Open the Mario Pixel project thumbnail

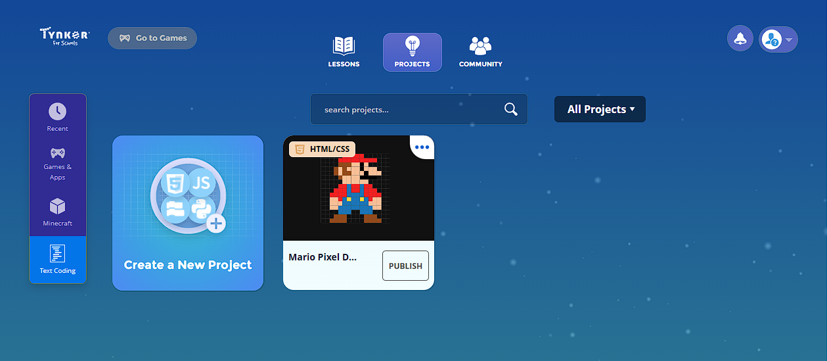(x=359, y=189)
